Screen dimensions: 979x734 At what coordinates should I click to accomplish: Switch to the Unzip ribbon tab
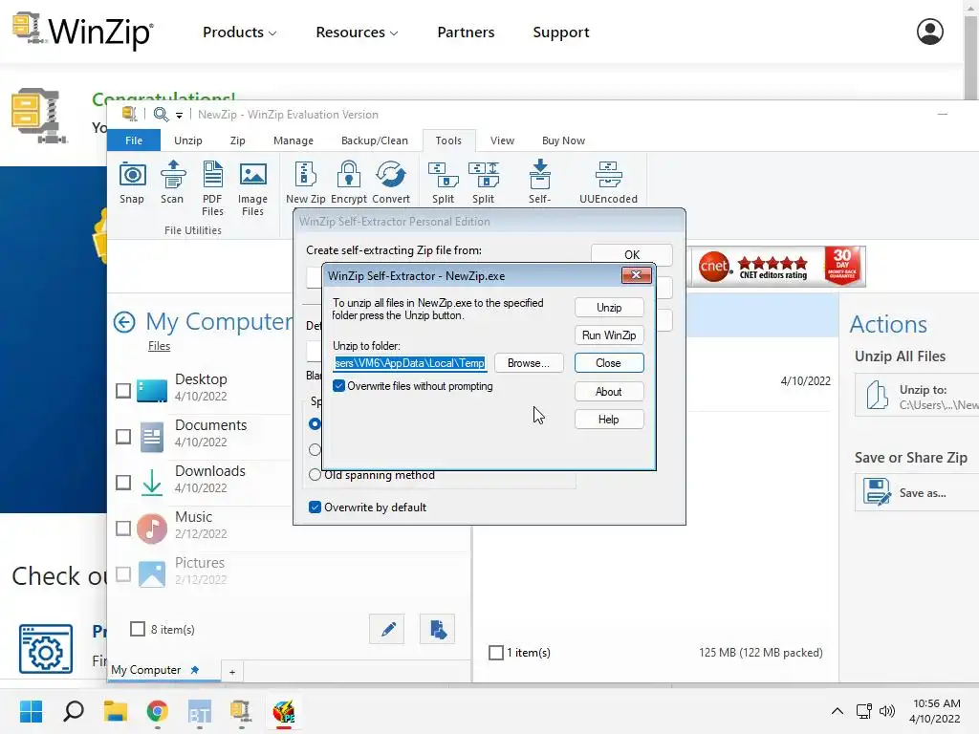tap(188, 140)
